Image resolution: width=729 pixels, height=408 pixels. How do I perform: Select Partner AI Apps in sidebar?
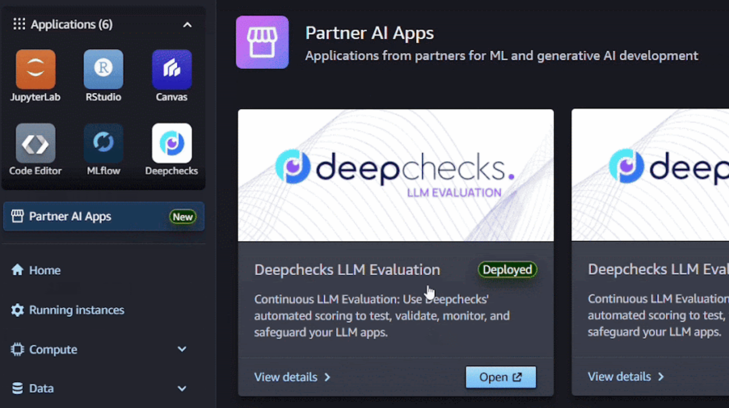tap(104, 216)
